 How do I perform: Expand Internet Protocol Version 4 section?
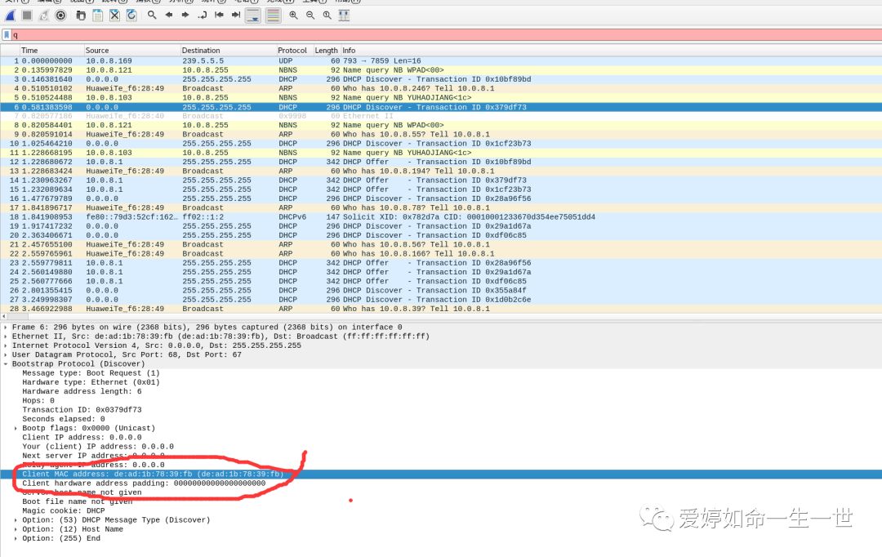tap(6, 345)
